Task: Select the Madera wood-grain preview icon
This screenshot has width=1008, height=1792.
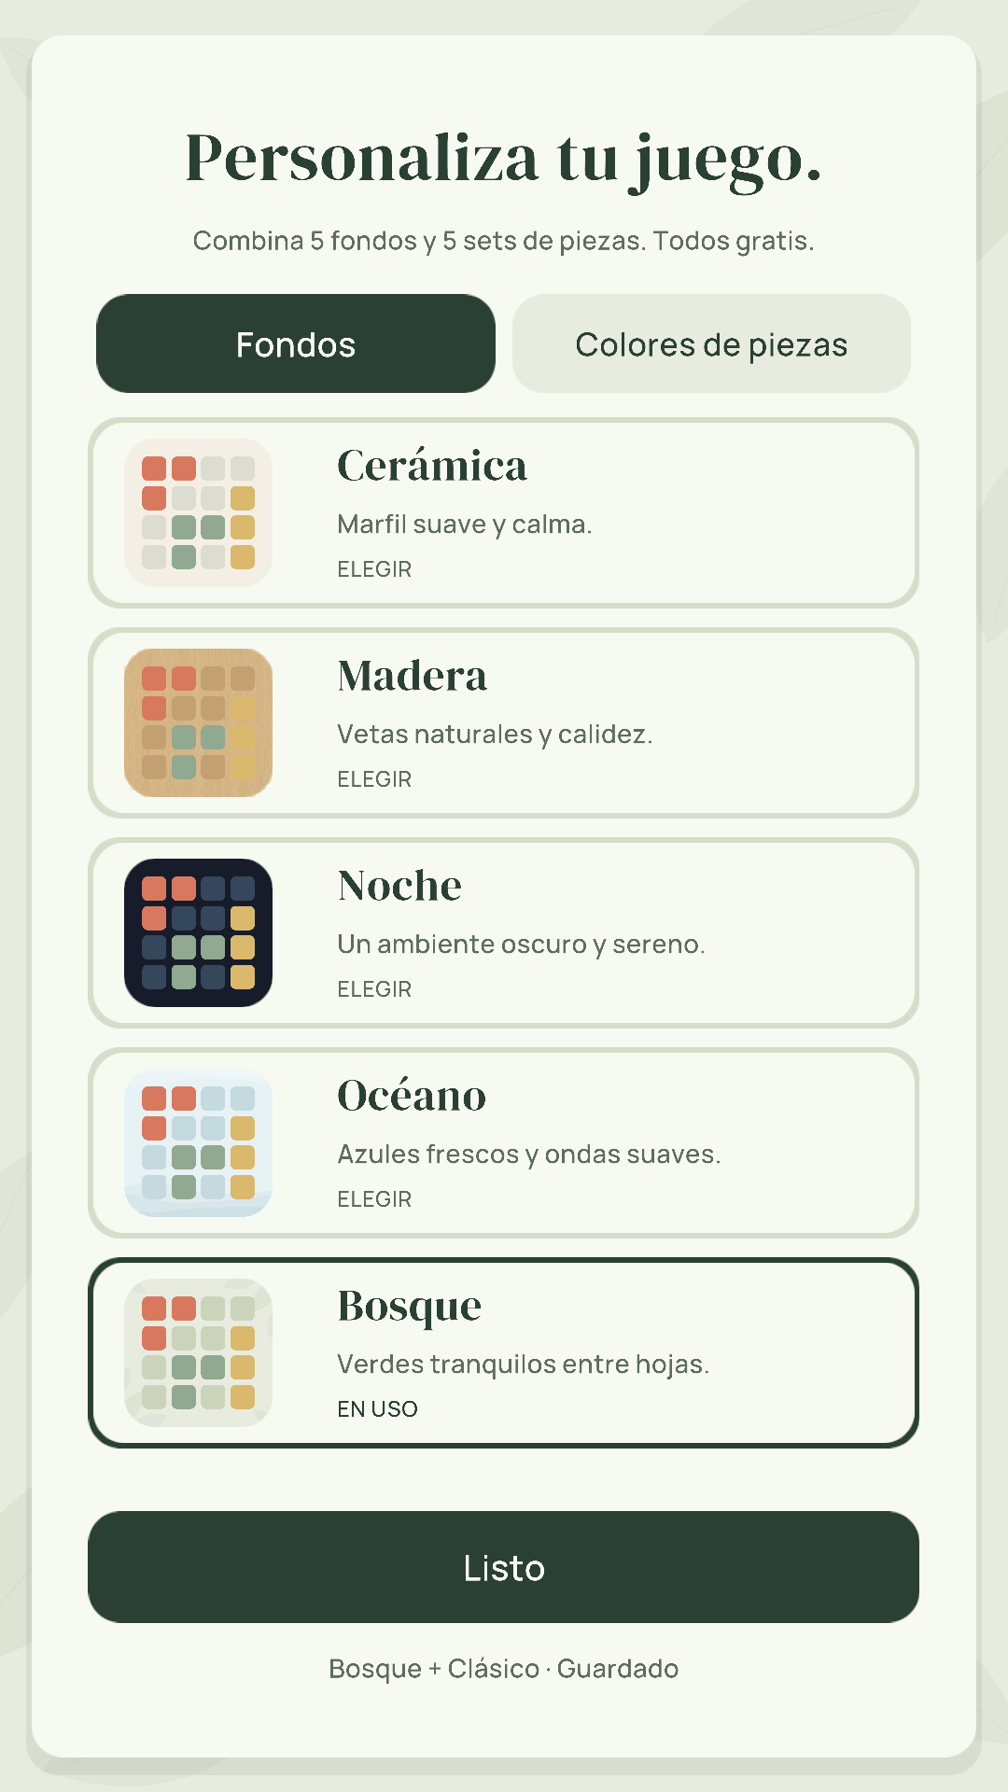Action: tap(198, 722)
